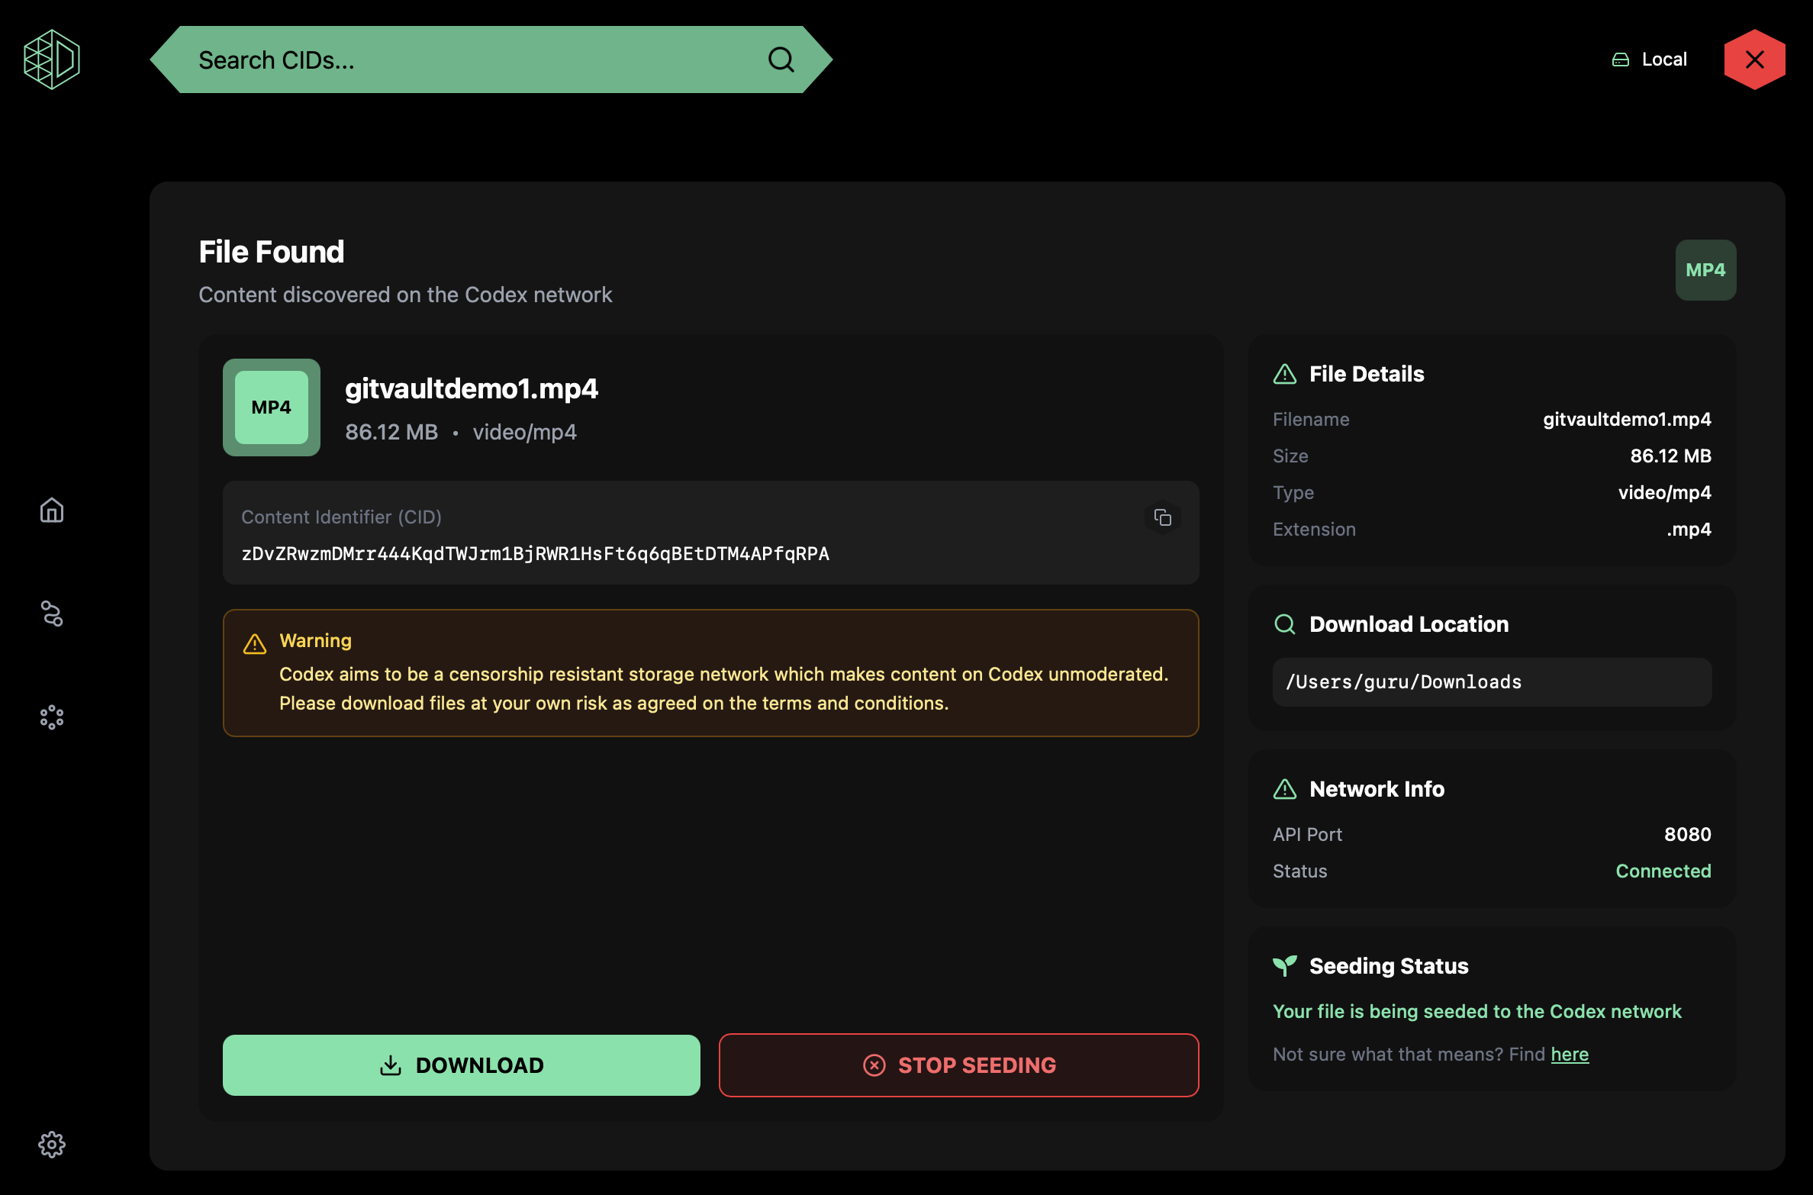Click the Filename value in File Details
The width and height of the screenshot is (1813, 1195).
click(1627, 420)
